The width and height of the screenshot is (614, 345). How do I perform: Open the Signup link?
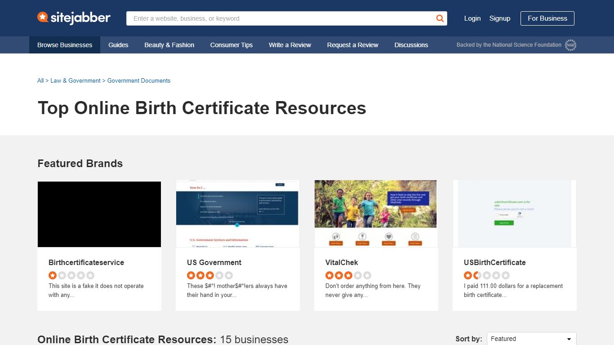click(500, 18)
